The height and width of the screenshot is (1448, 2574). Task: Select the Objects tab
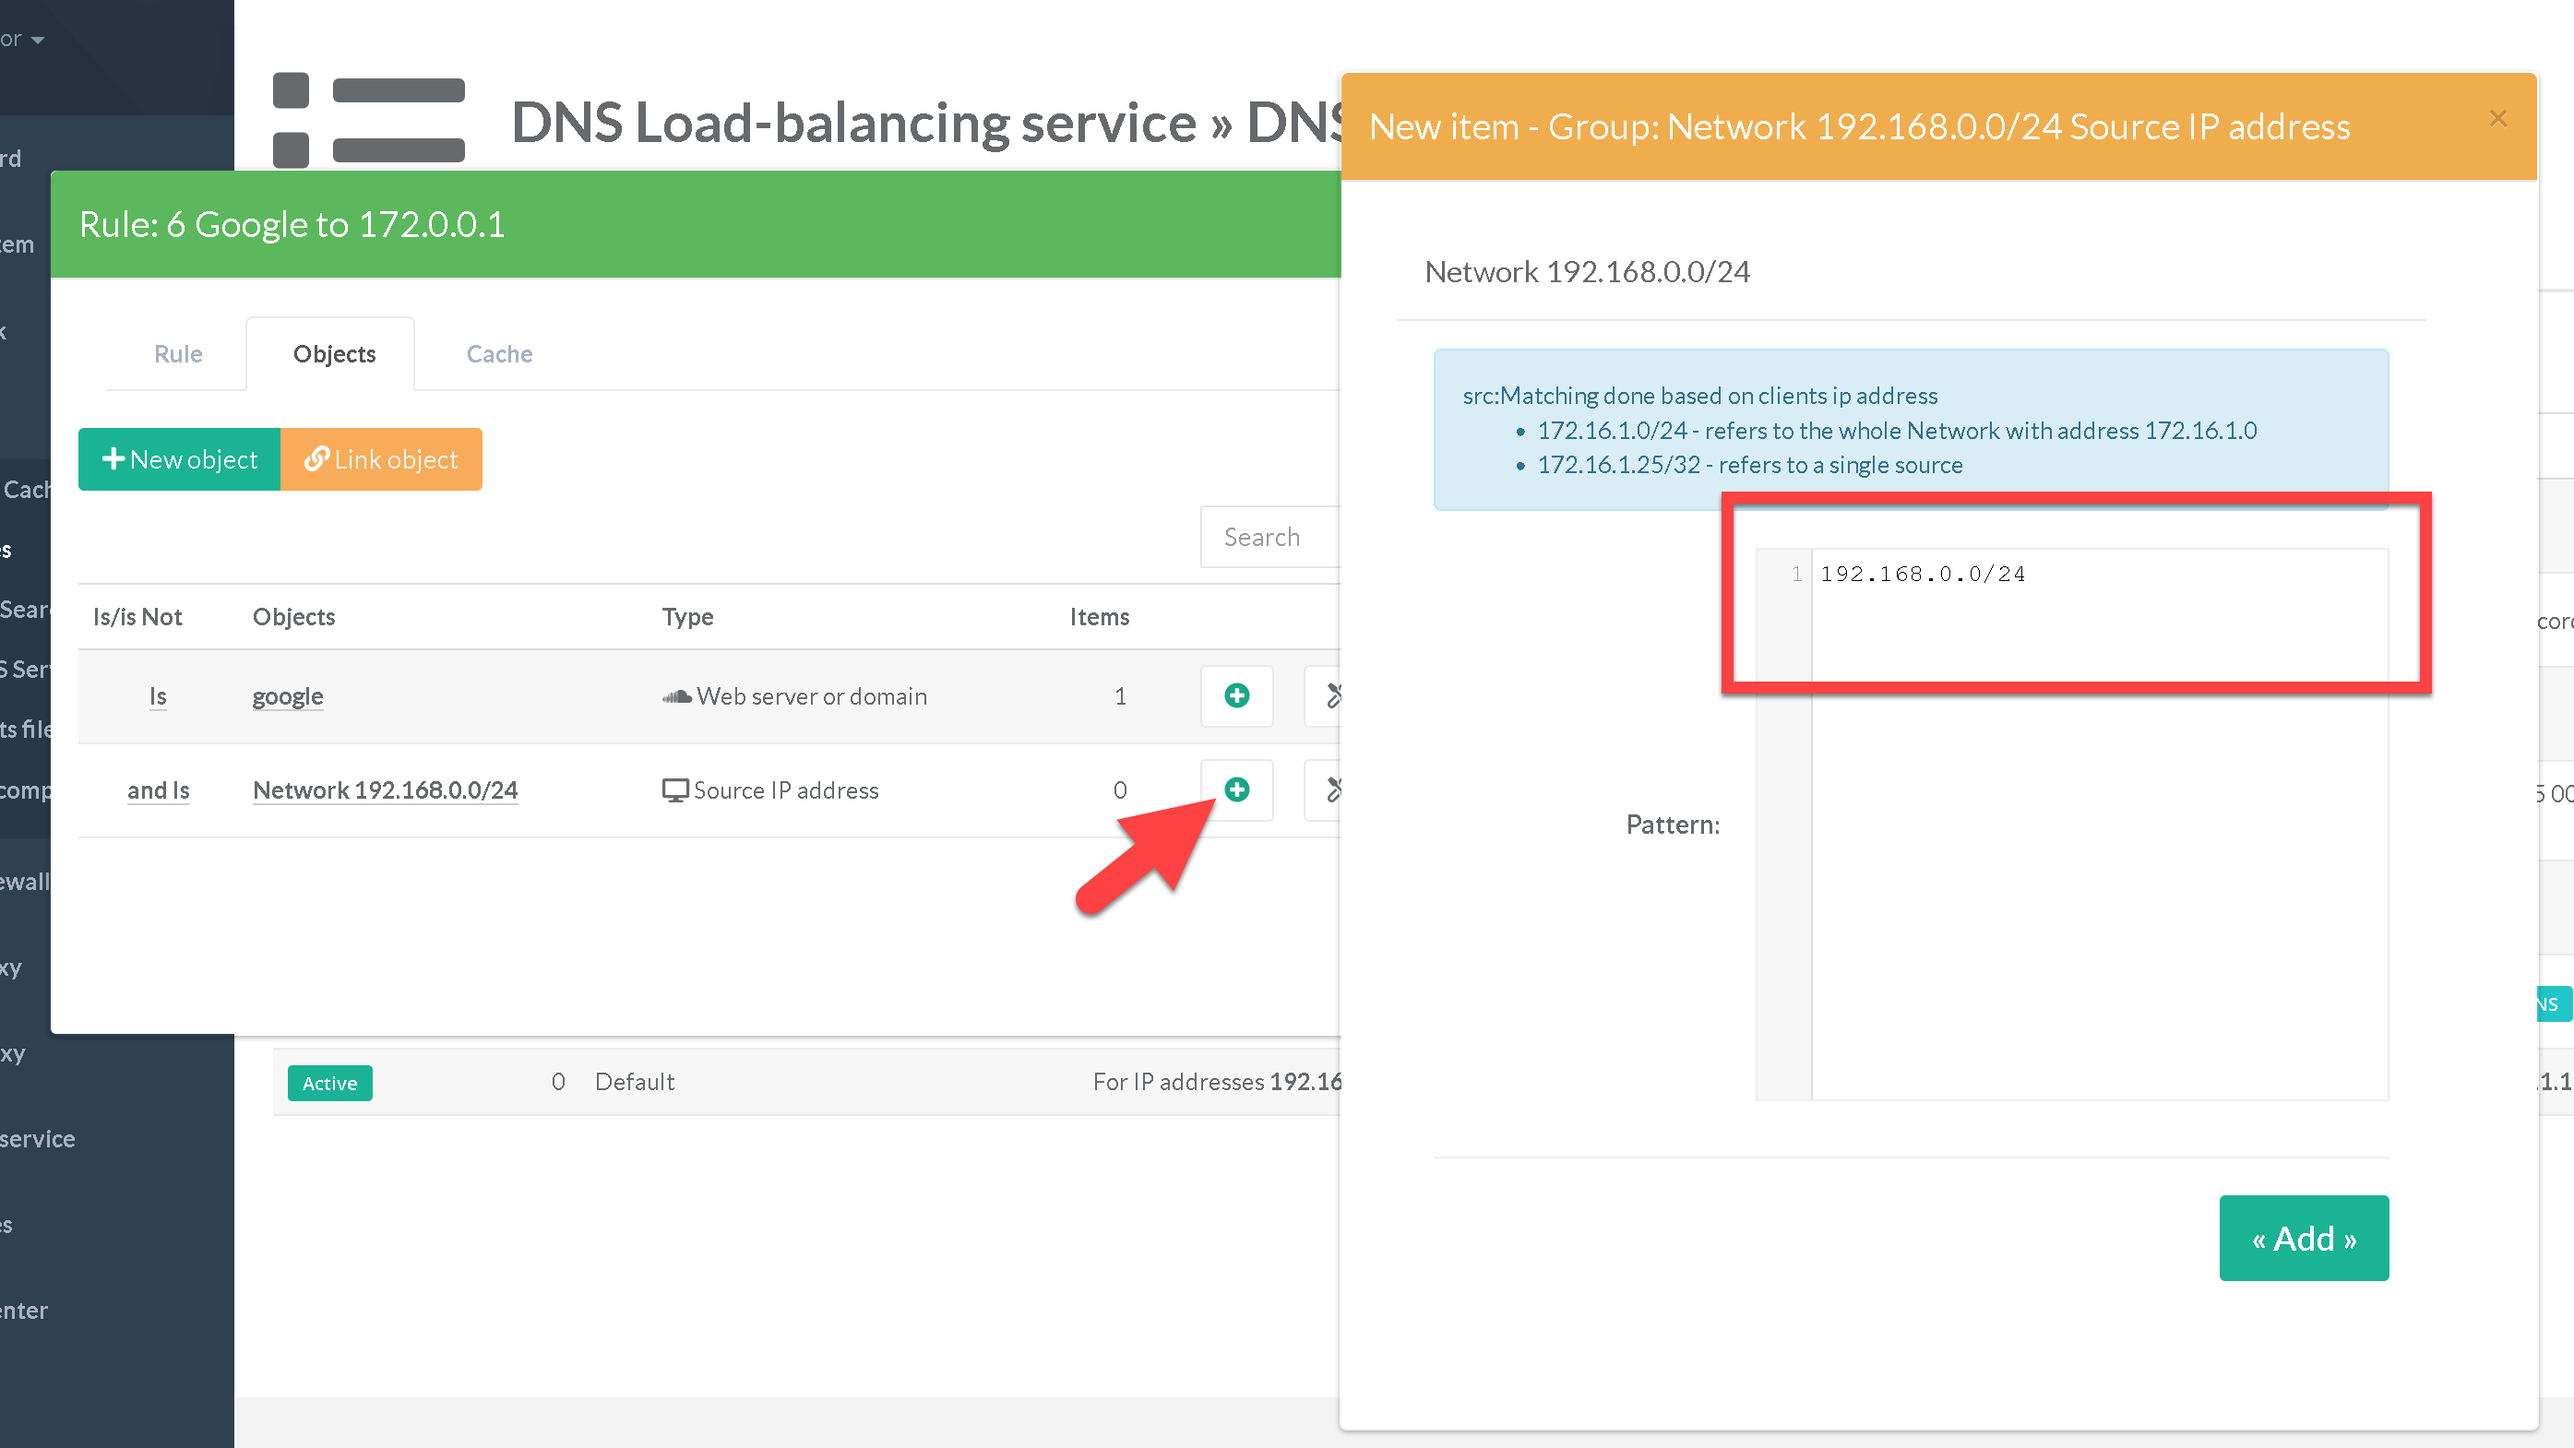tap(334, 353)
